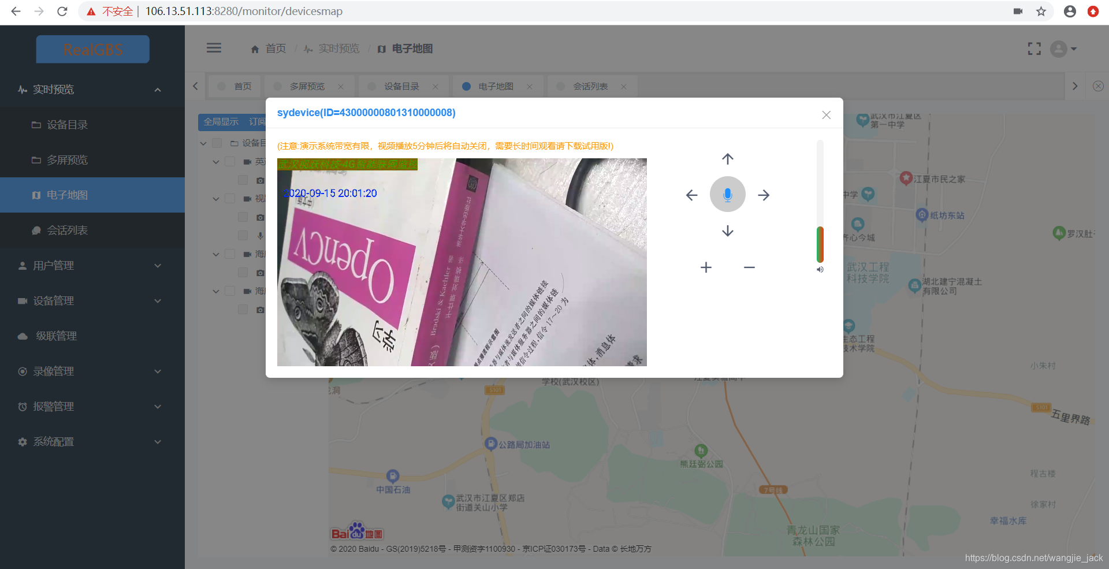Click the camera permission icon in address bar
The height and width of the screenshot is (569, 1109).
pyautogui.click(x=1018, y=11)
